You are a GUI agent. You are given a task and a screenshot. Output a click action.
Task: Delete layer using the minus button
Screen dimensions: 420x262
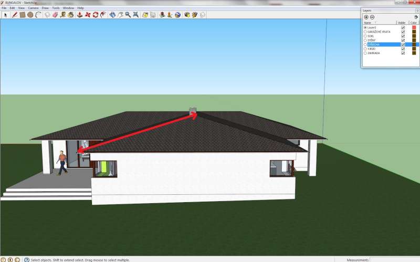point(372,17)
